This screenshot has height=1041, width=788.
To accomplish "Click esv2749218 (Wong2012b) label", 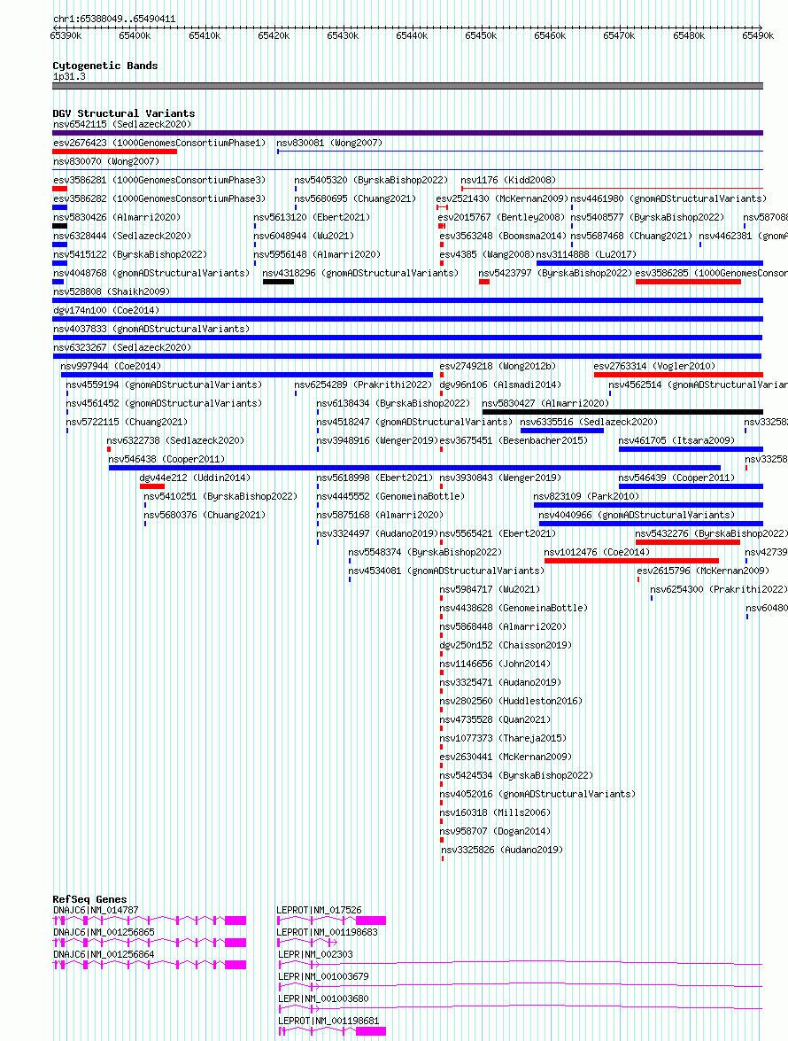I will point(498,366).
